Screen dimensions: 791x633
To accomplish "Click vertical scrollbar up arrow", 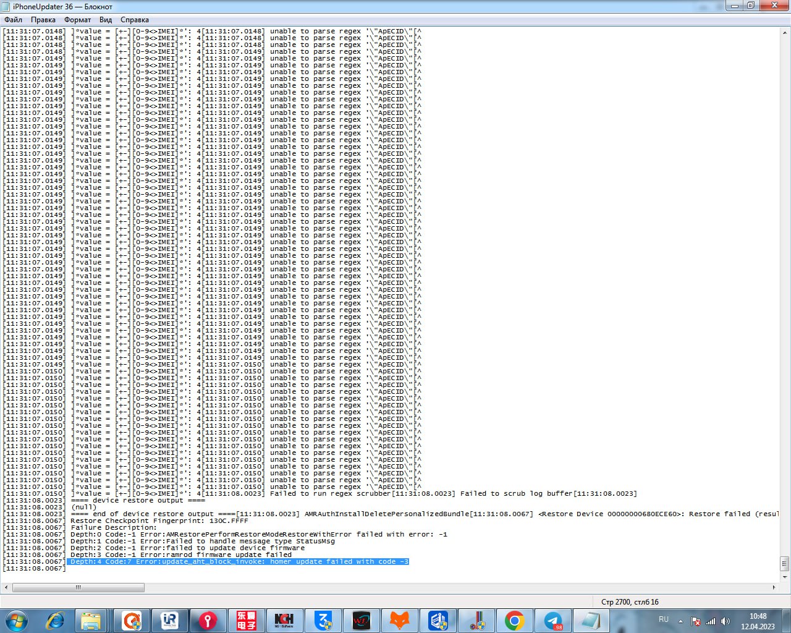I will (x=785, y=32).
